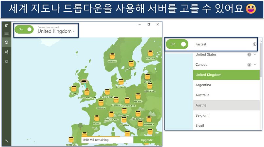Toggle the VPN On switch in main window
The height and width of the screenshot is (147, 264).
pos(24,29)
